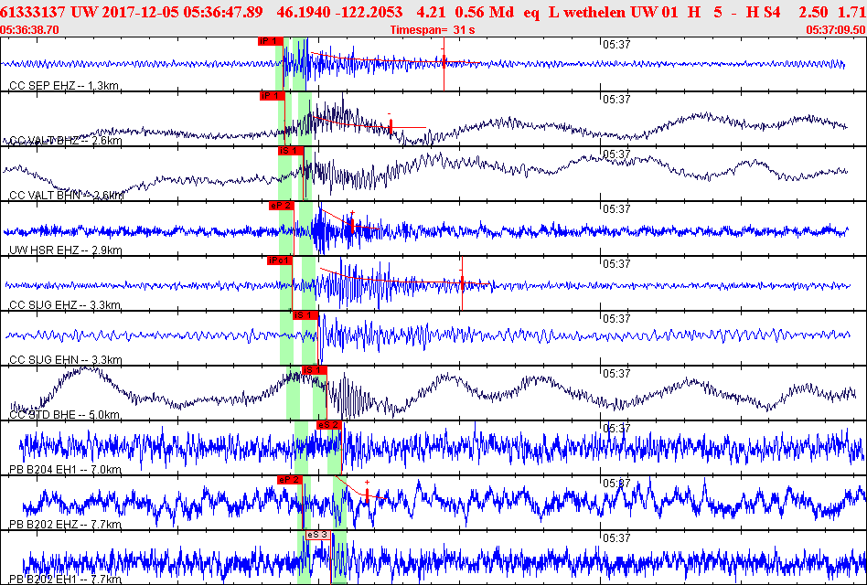Click the CC SUG EHN -- 3.3km station label
Screen dimensions: 867x585
(x=65, y=359)
